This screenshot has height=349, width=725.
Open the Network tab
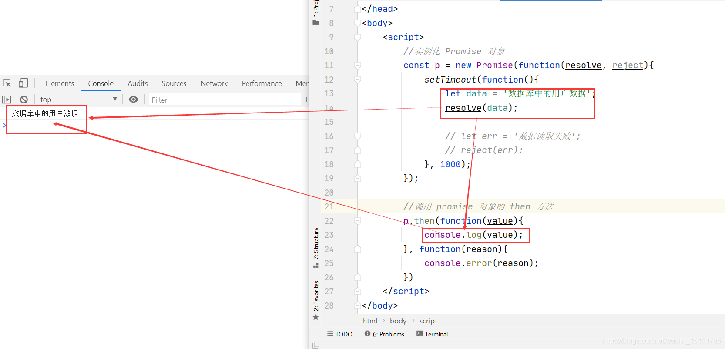(x=214, y=83)
